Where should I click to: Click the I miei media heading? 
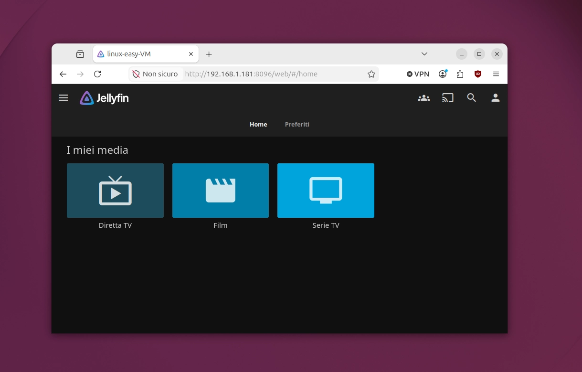[x=97, y=150]
